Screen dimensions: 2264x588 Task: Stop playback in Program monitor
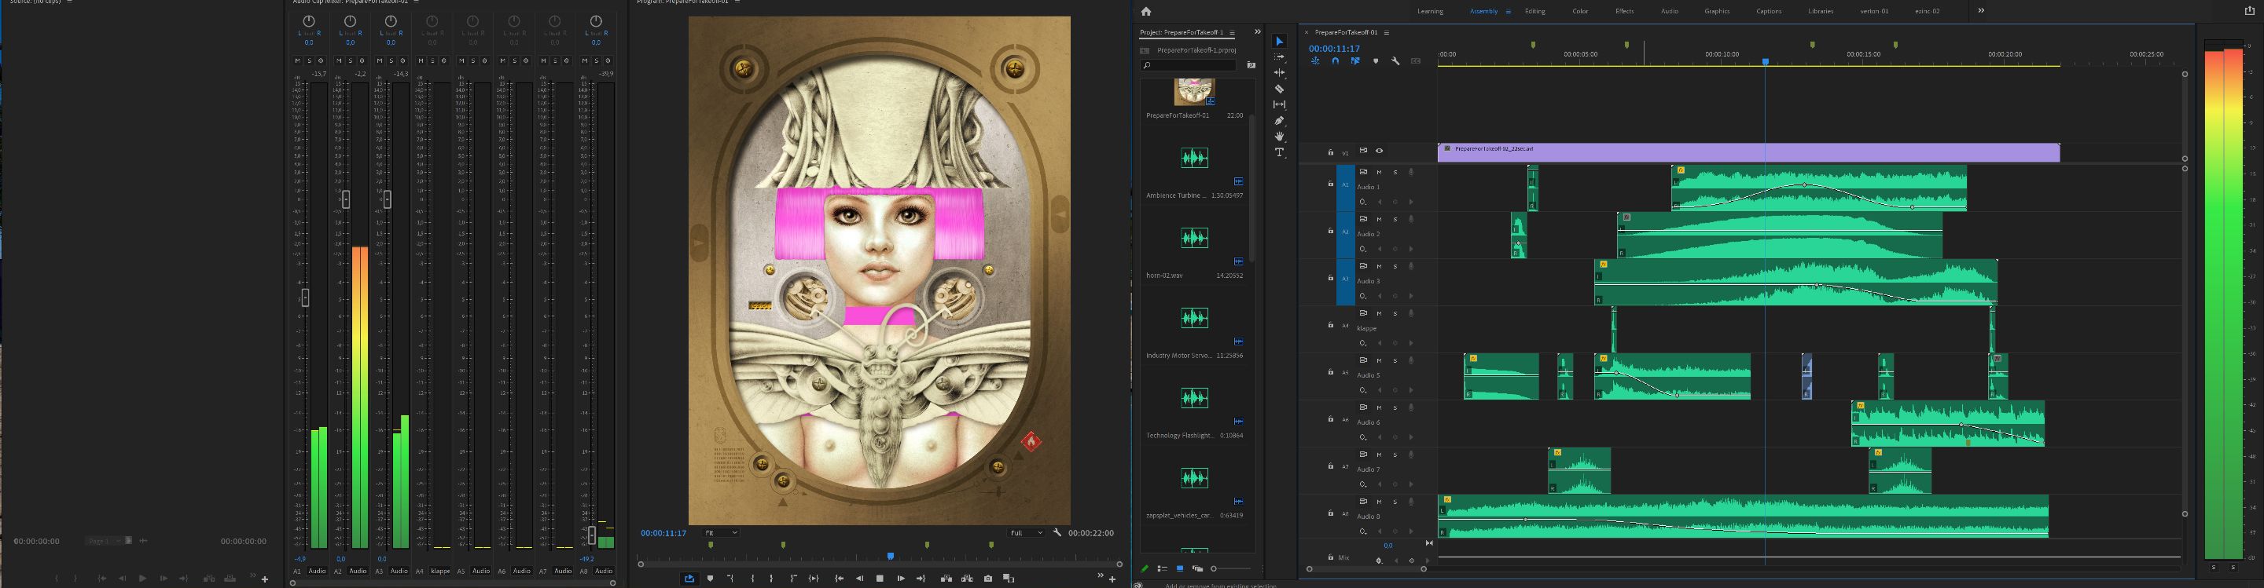click(880, 579)
